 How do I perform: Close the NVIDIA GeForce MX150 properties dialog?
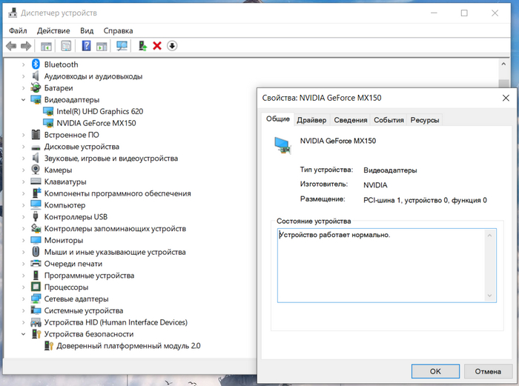(x=506, y=98)
